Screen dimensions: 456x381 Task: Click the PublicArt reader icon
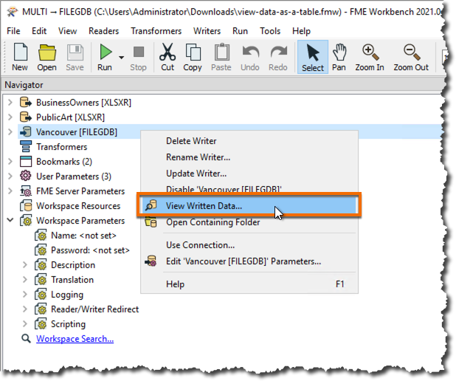click(x=26, y=117)
